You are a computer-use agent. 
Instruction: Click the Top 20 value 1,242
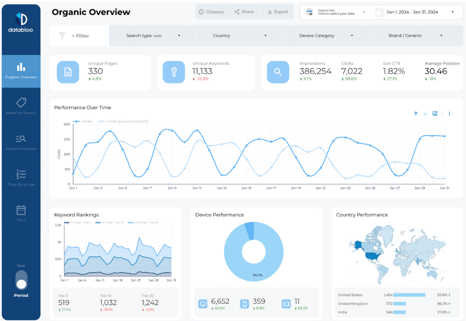click(x=150, y=303)
